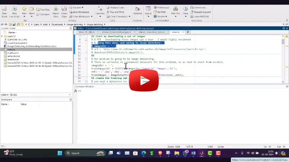Click the Request Support link

(202, 12)
